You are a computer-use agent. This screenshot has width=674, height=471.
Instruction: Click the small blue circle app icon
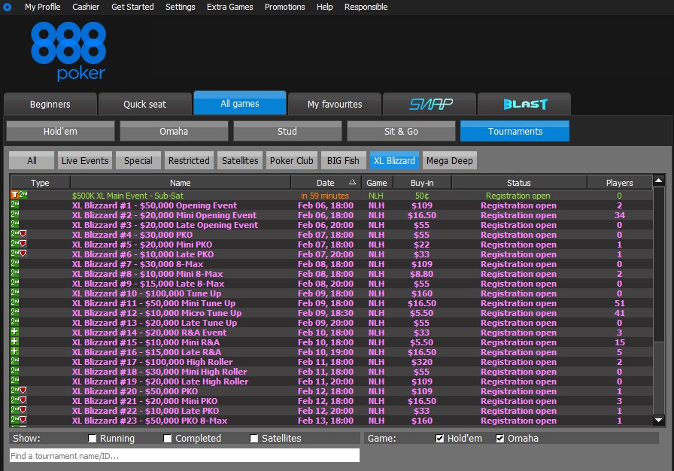[8, 7]
